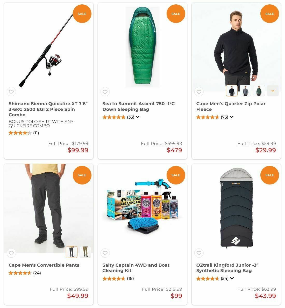Expand more fleece colour options chevron

pos(273,90)
